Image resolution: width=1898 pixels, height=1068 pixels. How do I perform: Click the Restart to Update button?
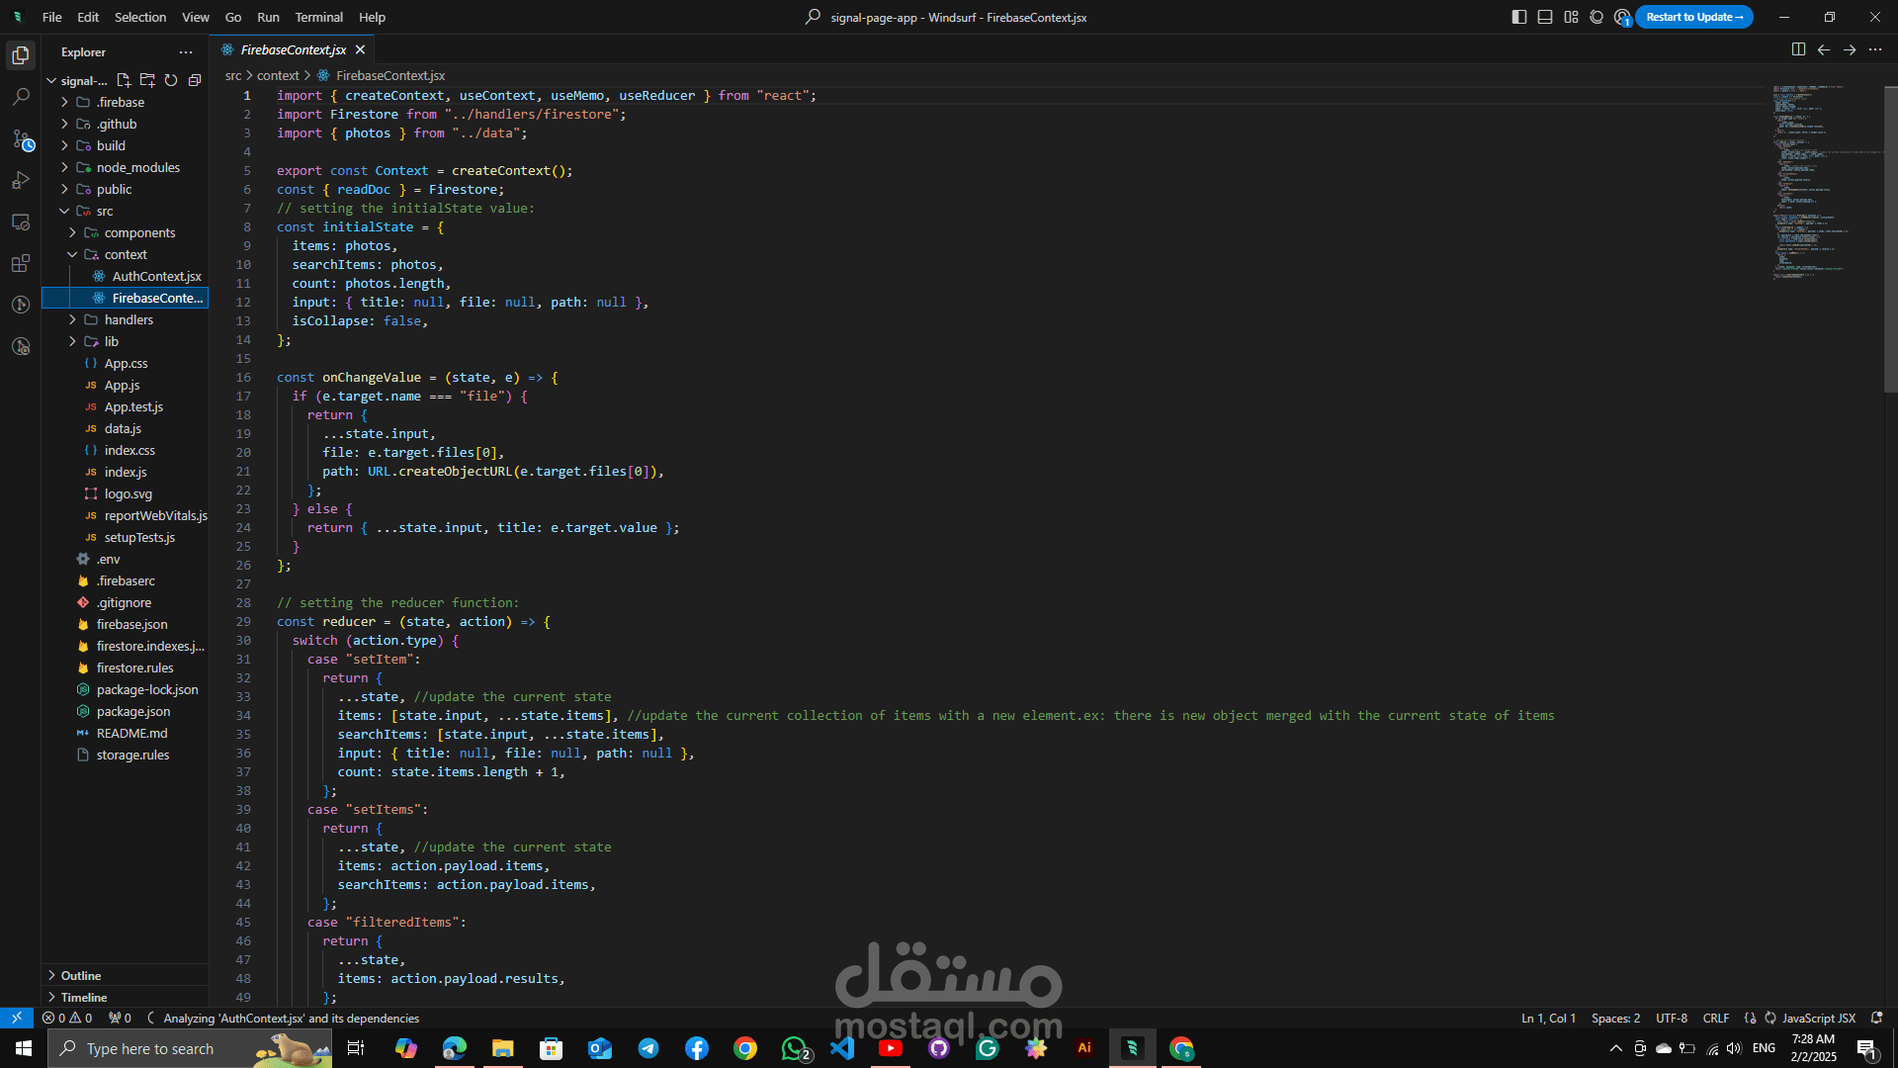pos(1693,17)
